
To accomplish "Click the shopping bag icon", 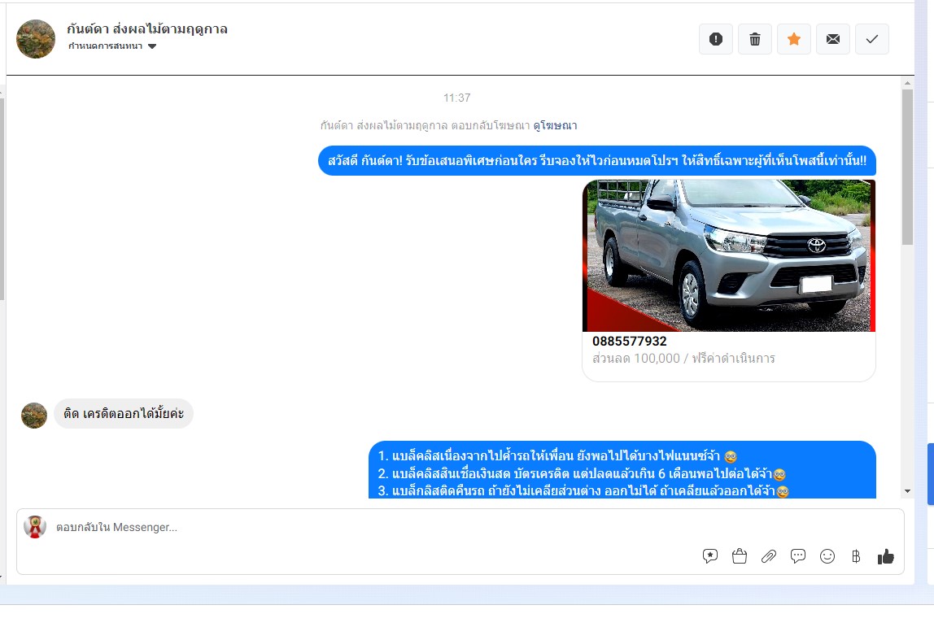I will [740, 556].
